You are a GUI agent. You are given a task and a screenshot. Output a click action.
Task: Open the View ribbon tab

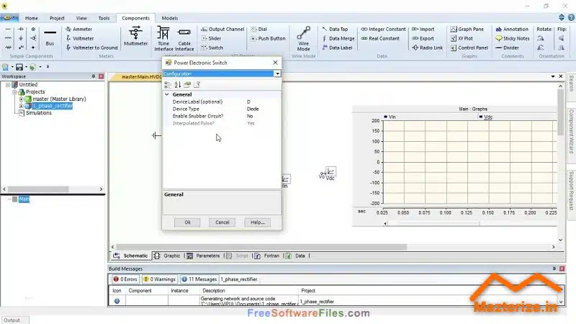[81, 18]
